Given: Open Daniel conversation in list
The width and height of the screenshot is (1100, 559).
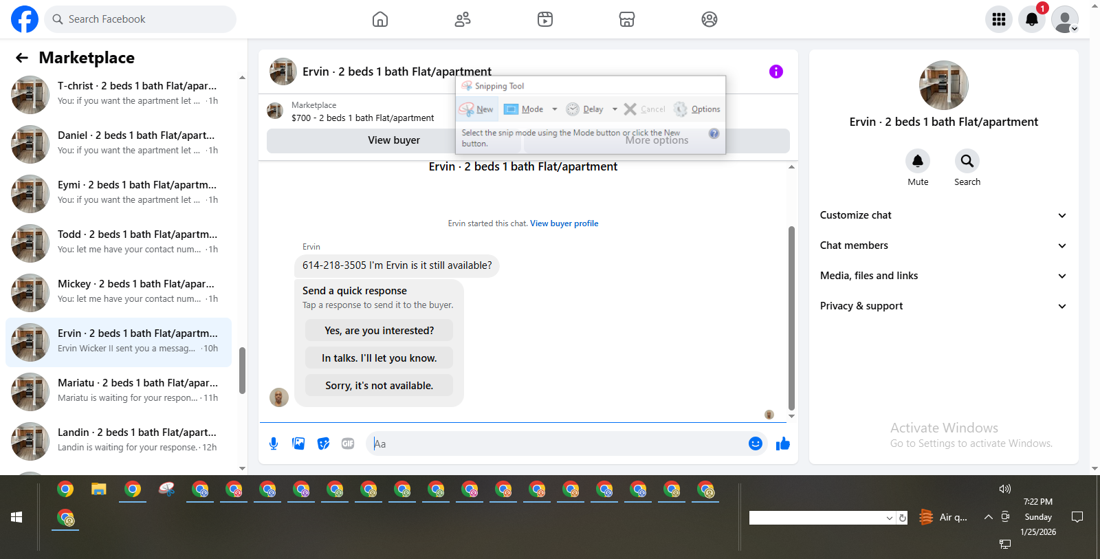Looking at the screenshot, I should pyautogui.click(x=119, y=143).
